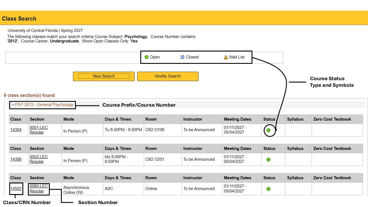
Task: Click the 'Class Search' page title
Action: (x=19, y=19)
